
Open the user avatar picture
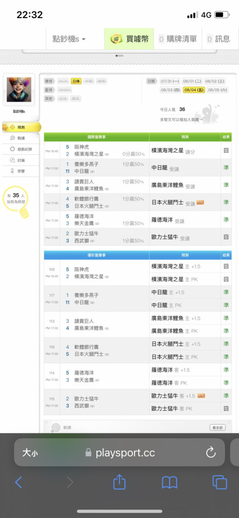click(x=19, y=90)
